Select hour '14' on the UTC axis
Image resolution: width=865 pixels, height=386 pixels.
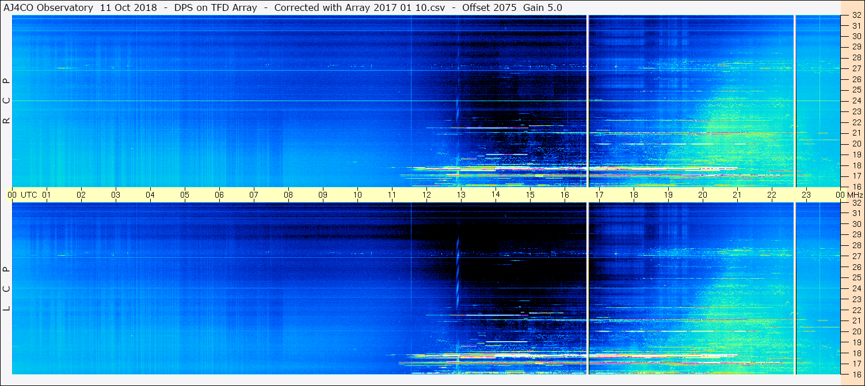496,195
